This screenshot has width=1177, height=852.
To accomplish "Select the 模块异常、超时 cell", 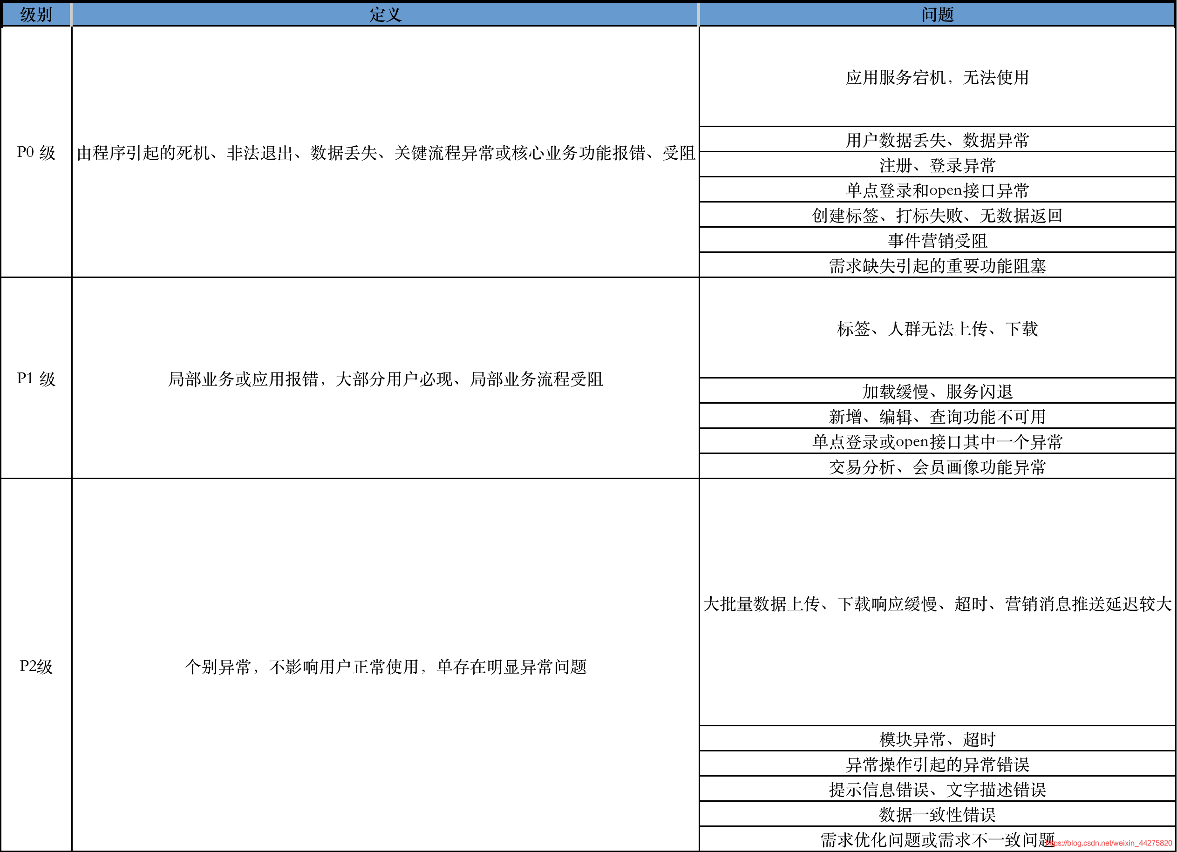I will click(937, 739).
